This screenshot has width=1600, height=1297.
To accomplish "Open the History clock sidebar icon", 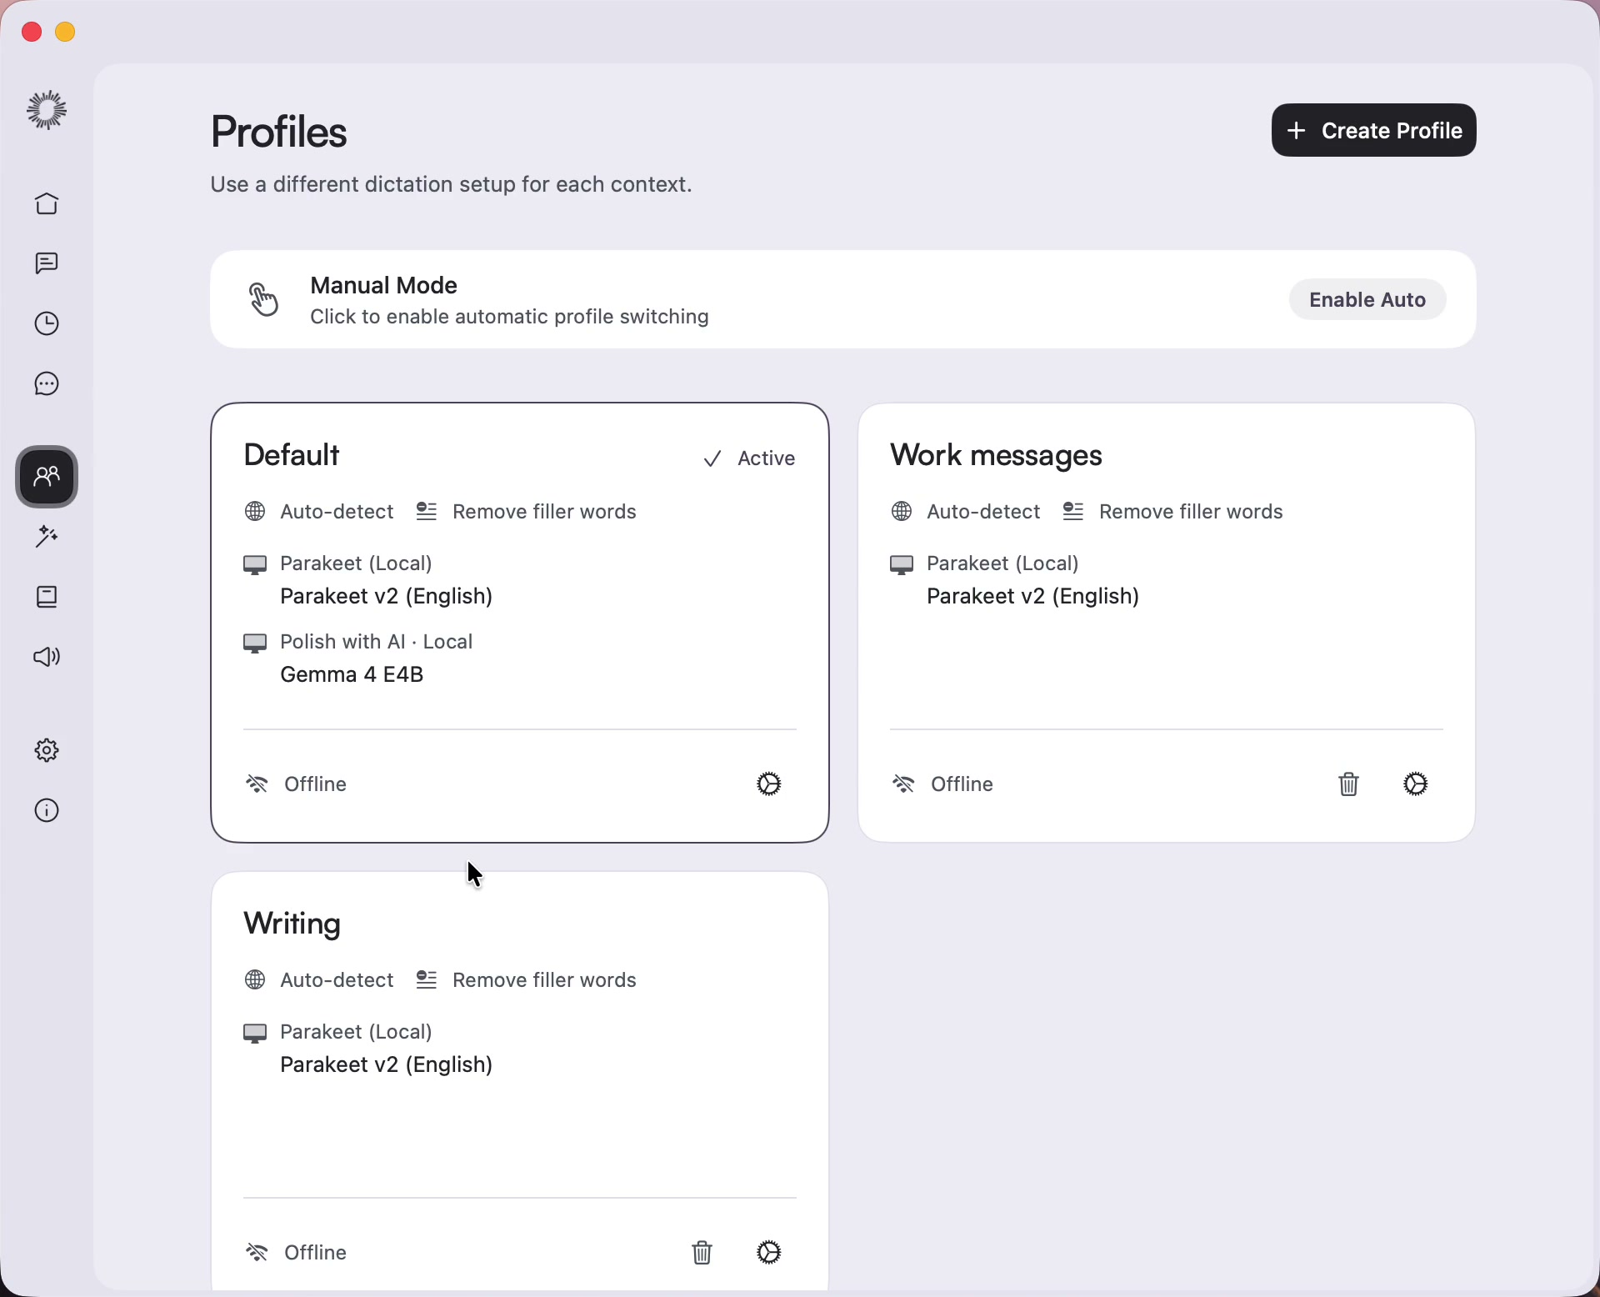I will tap(47, 324).
